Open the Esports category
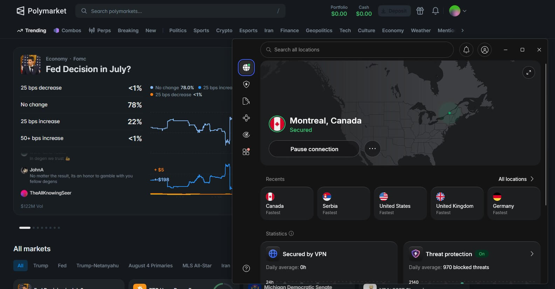Image resolution: width=555 pixels, height=289 pixels. click(x=248, y=30)
